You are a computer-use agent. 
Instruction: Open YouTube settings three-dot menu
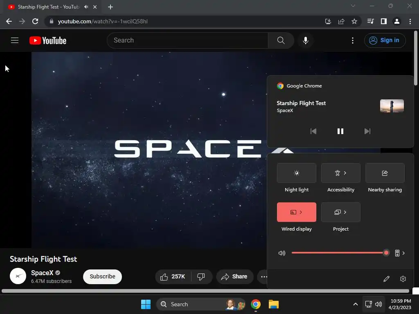click(352, 40)
